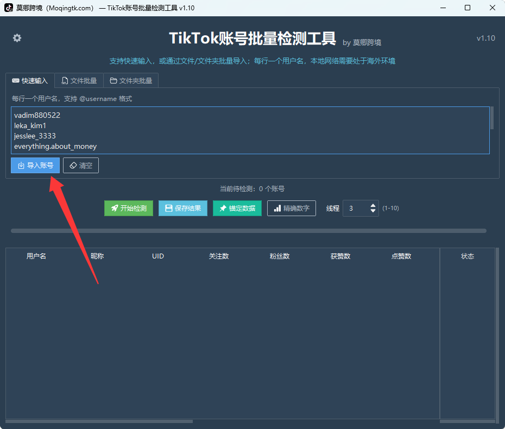Minimize the window
The height and width of the screenshot is (429, 505).
click(x=443, y=8)
